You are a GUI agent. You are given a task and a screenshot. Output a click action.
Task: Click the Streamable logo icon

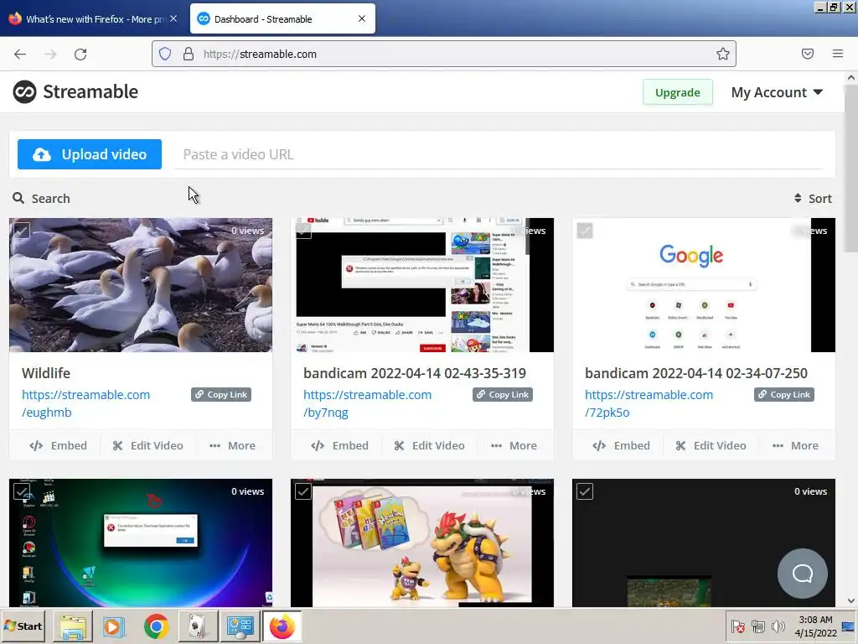(24, 92)
